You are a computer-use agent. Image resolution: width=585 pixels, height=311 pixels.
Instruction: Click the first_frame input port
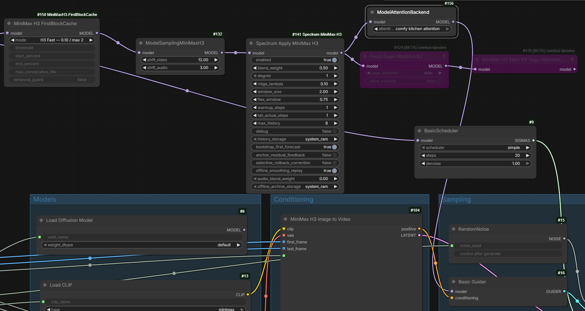point(284,242)
